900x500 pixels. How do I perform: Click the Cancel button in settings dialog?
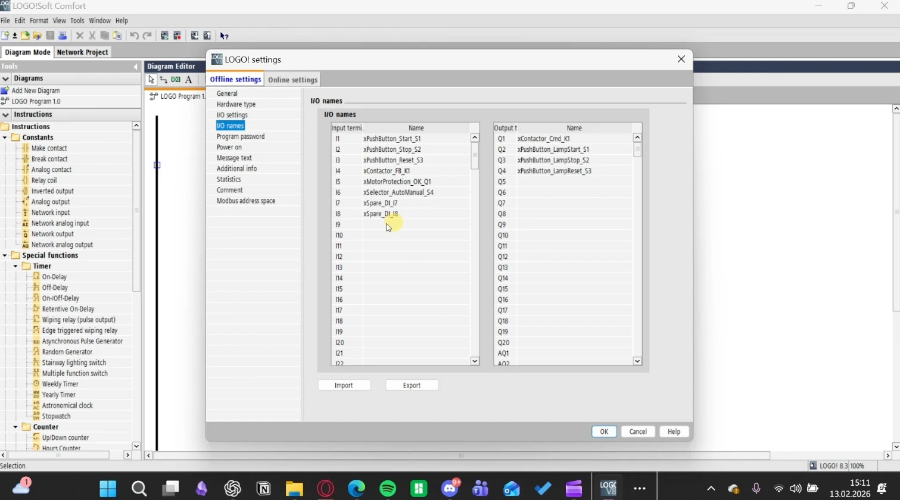click(x=638, y=432)
